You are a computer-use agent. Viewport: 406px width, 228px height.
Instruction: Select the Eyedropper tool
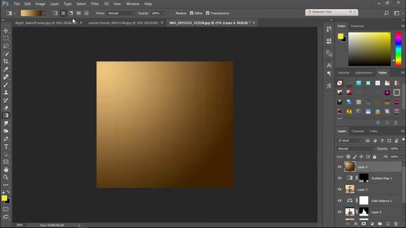[6, 69]
